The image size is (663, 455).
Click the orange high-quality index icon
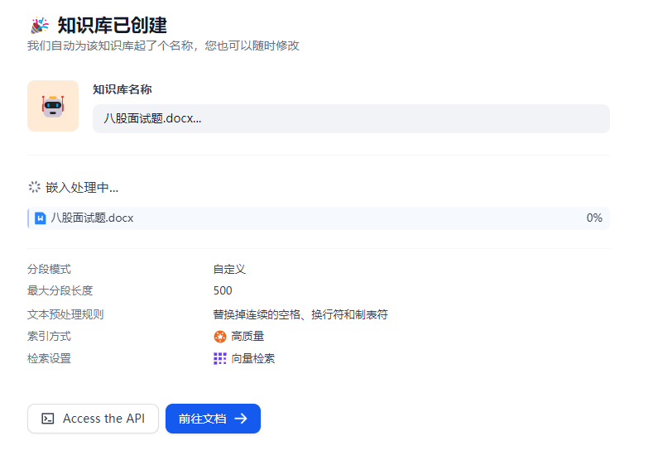coord(219,336)
